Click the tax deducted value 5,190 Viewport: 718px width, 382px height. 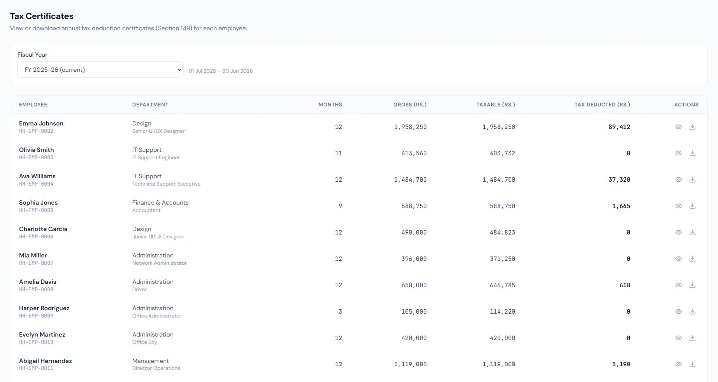pyautogui.click(x=621, y=364)
